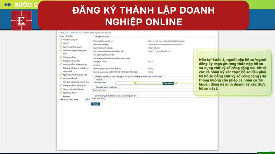Click Danh sách trống under chữ ký số công cộng list

(99, 99)
